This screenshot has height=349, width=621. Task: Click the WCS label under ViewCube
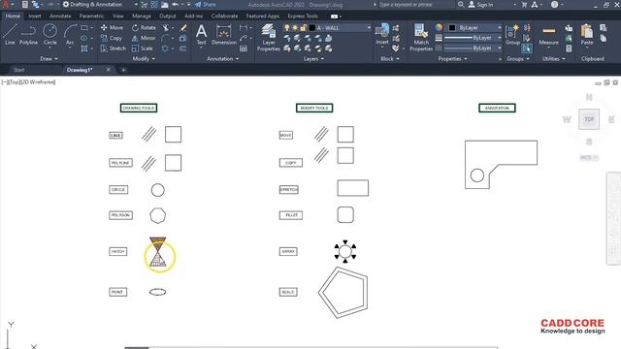[588, 157]
